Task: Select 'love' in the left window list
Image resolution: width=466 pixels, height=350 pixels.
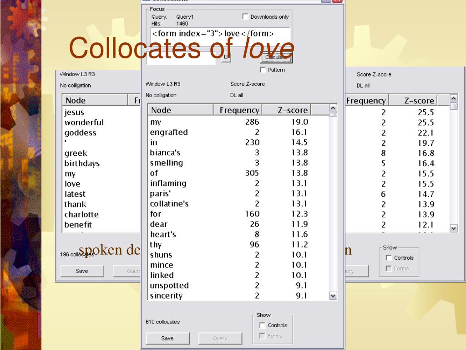Action: point(72,184)
